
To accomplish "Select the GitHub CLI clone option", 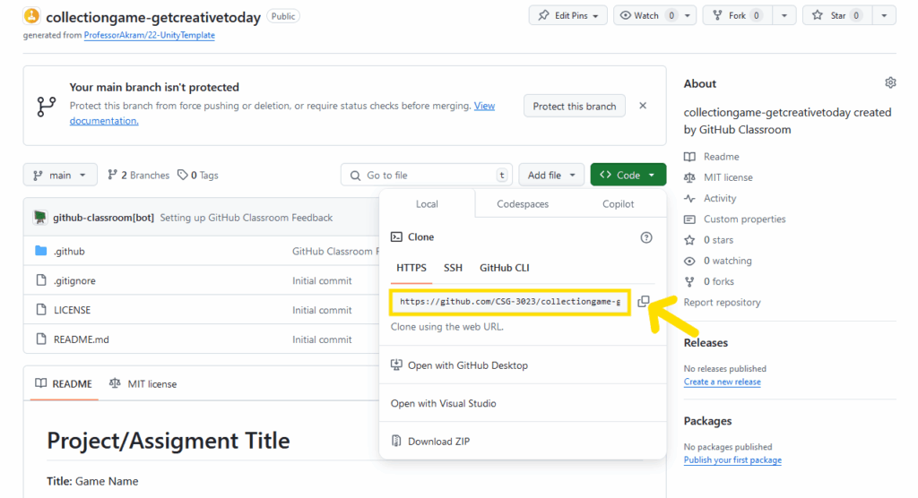I will click(504, 268).
